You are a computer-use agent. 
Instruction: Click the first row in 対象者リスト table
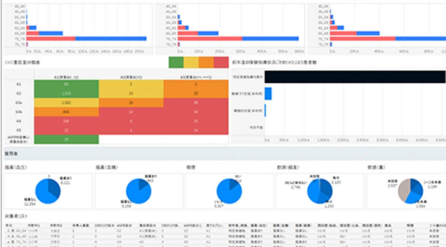tap(224, 231)
